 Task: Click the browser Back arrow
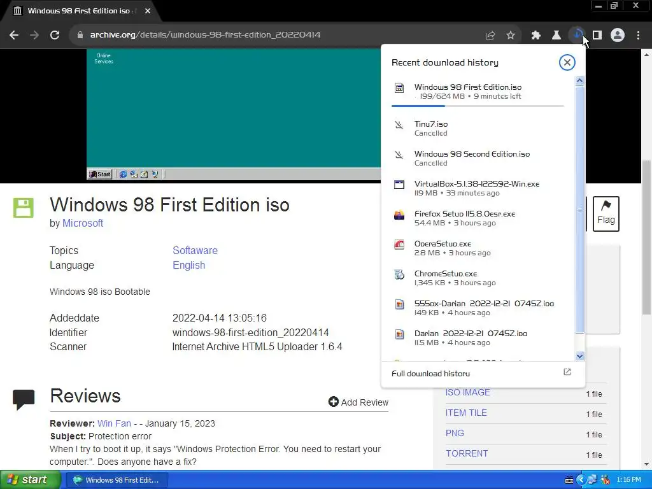point(14,35)
